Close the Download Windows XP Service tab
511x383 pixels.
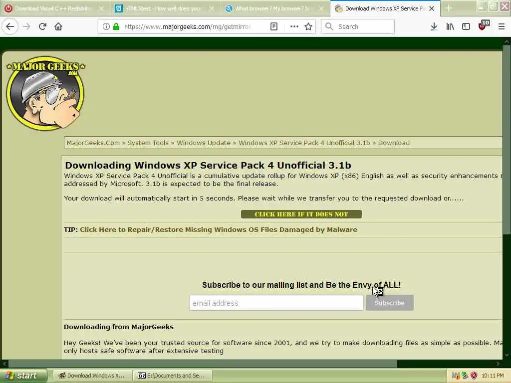click(432, 8)
